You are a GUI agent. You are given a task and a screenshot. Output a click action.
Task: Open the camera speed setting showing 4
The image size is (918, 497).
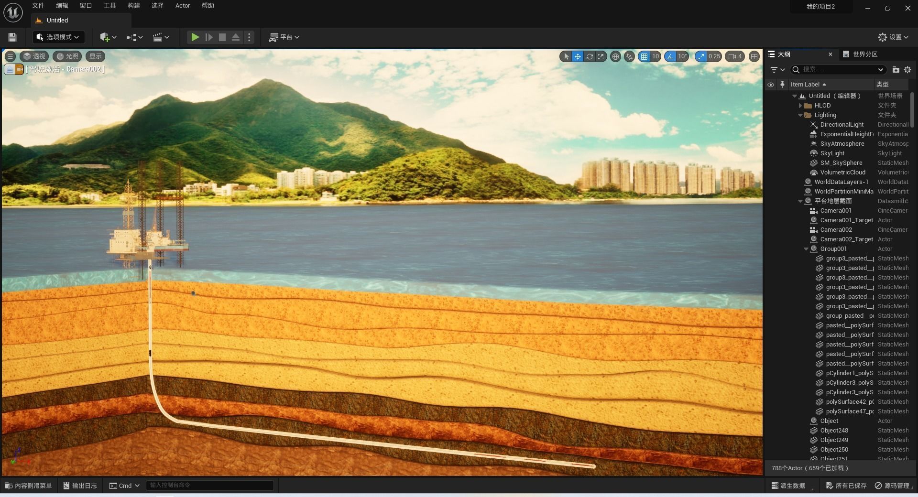coord(735,56)
